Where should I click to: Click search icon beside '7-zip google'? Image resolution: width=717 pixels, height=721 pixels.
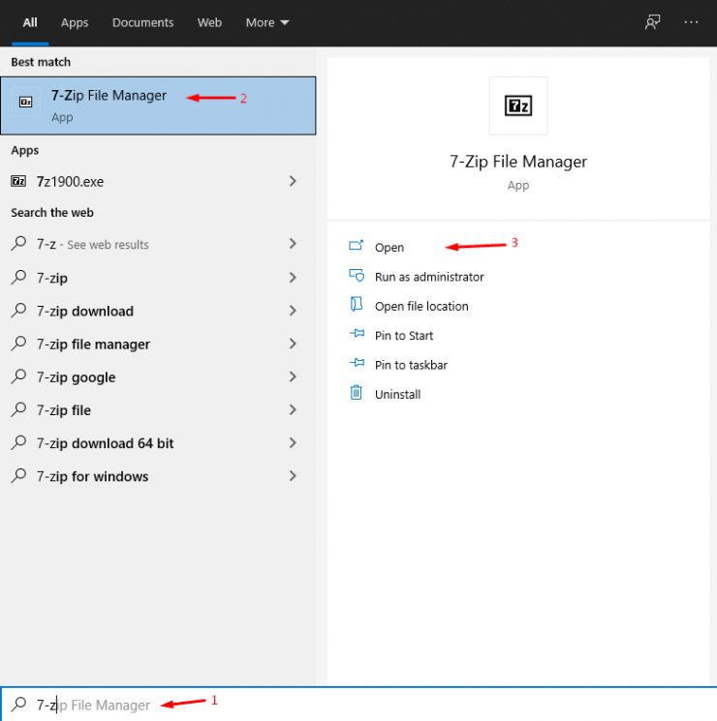tap(18, 376)
